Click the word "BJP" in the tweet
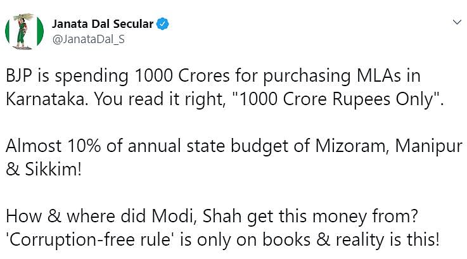 pyautogui.click(x=19, y=77)
